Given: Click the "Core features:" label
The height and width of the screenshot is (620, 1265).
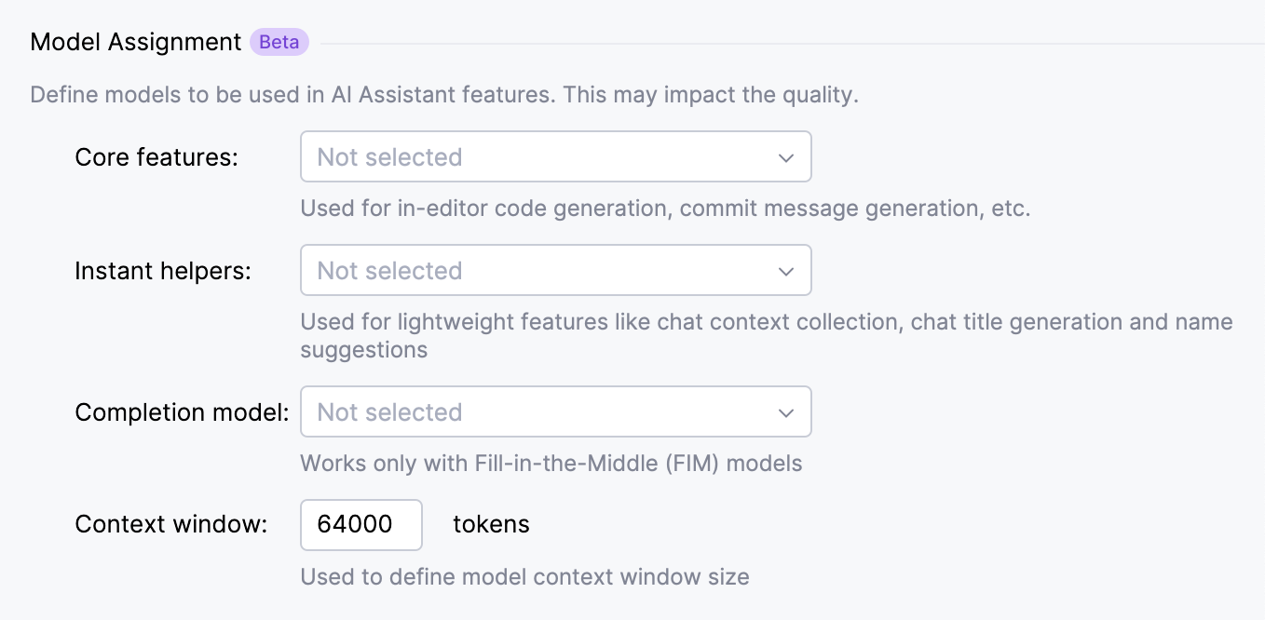Looking at the screenshot, I should [156, 157].
